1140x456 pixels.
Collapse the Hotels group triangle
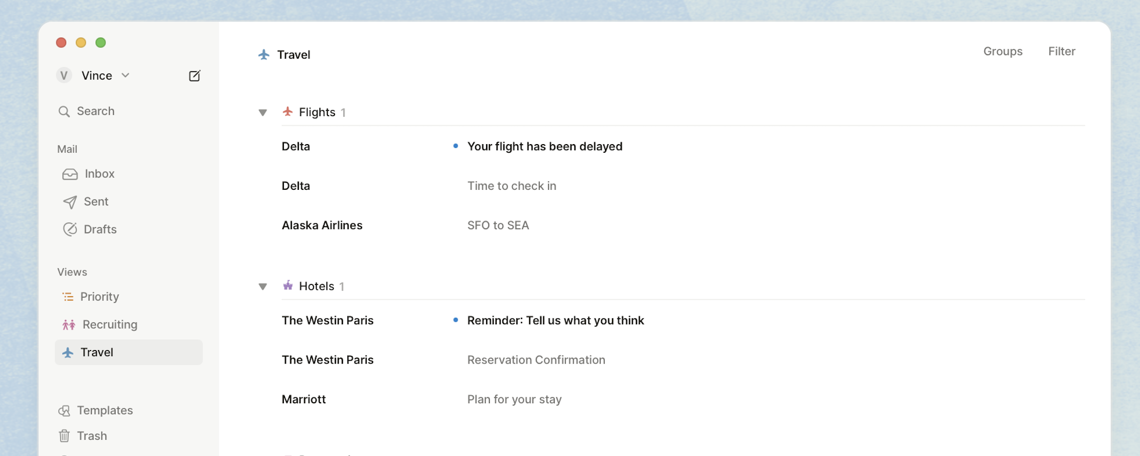(263, 287)
